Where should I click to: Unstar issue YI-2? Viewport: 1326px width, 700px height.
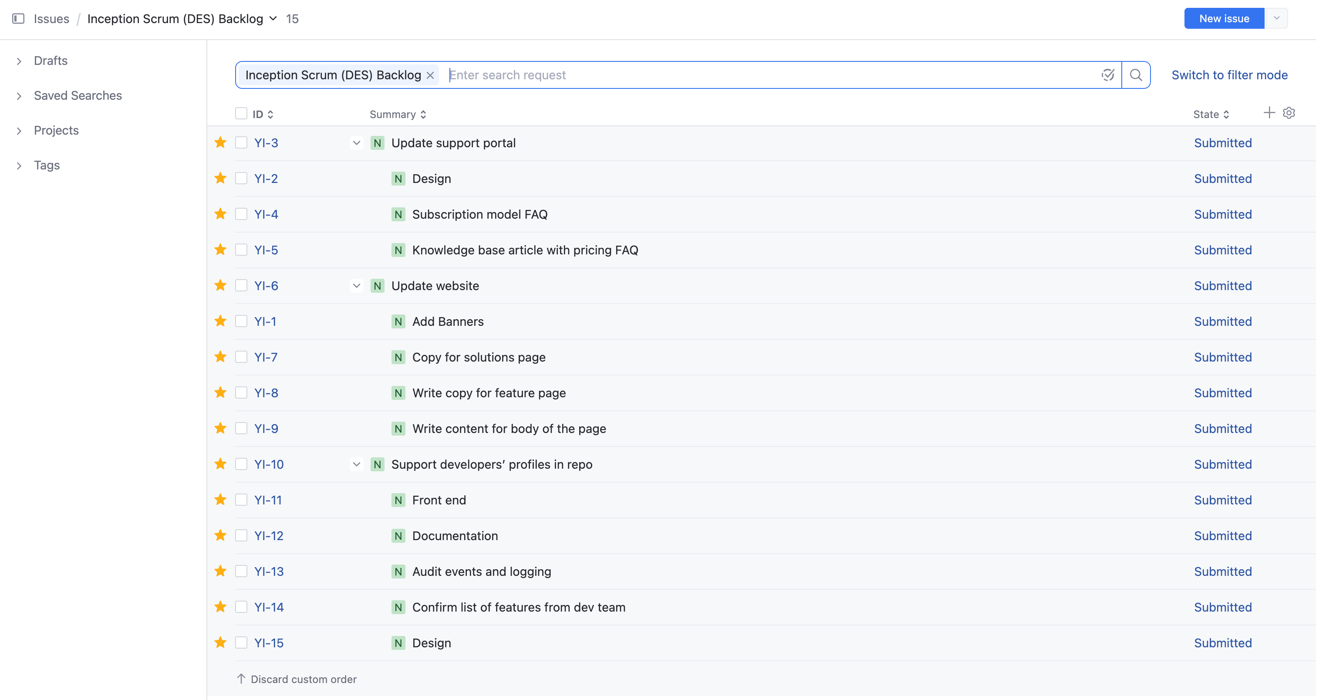click(x=220, y=178)
